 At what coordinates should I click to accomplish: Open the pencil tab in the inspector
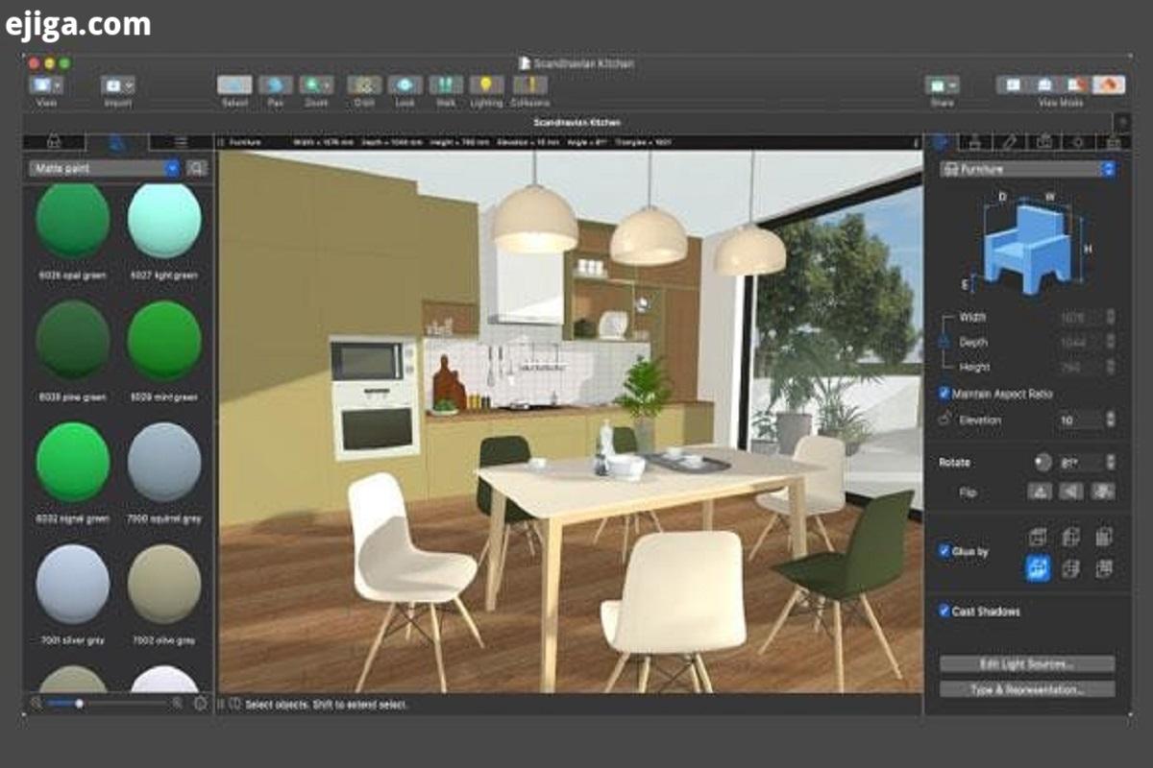pyautogui.click(x=1009, y=141)
